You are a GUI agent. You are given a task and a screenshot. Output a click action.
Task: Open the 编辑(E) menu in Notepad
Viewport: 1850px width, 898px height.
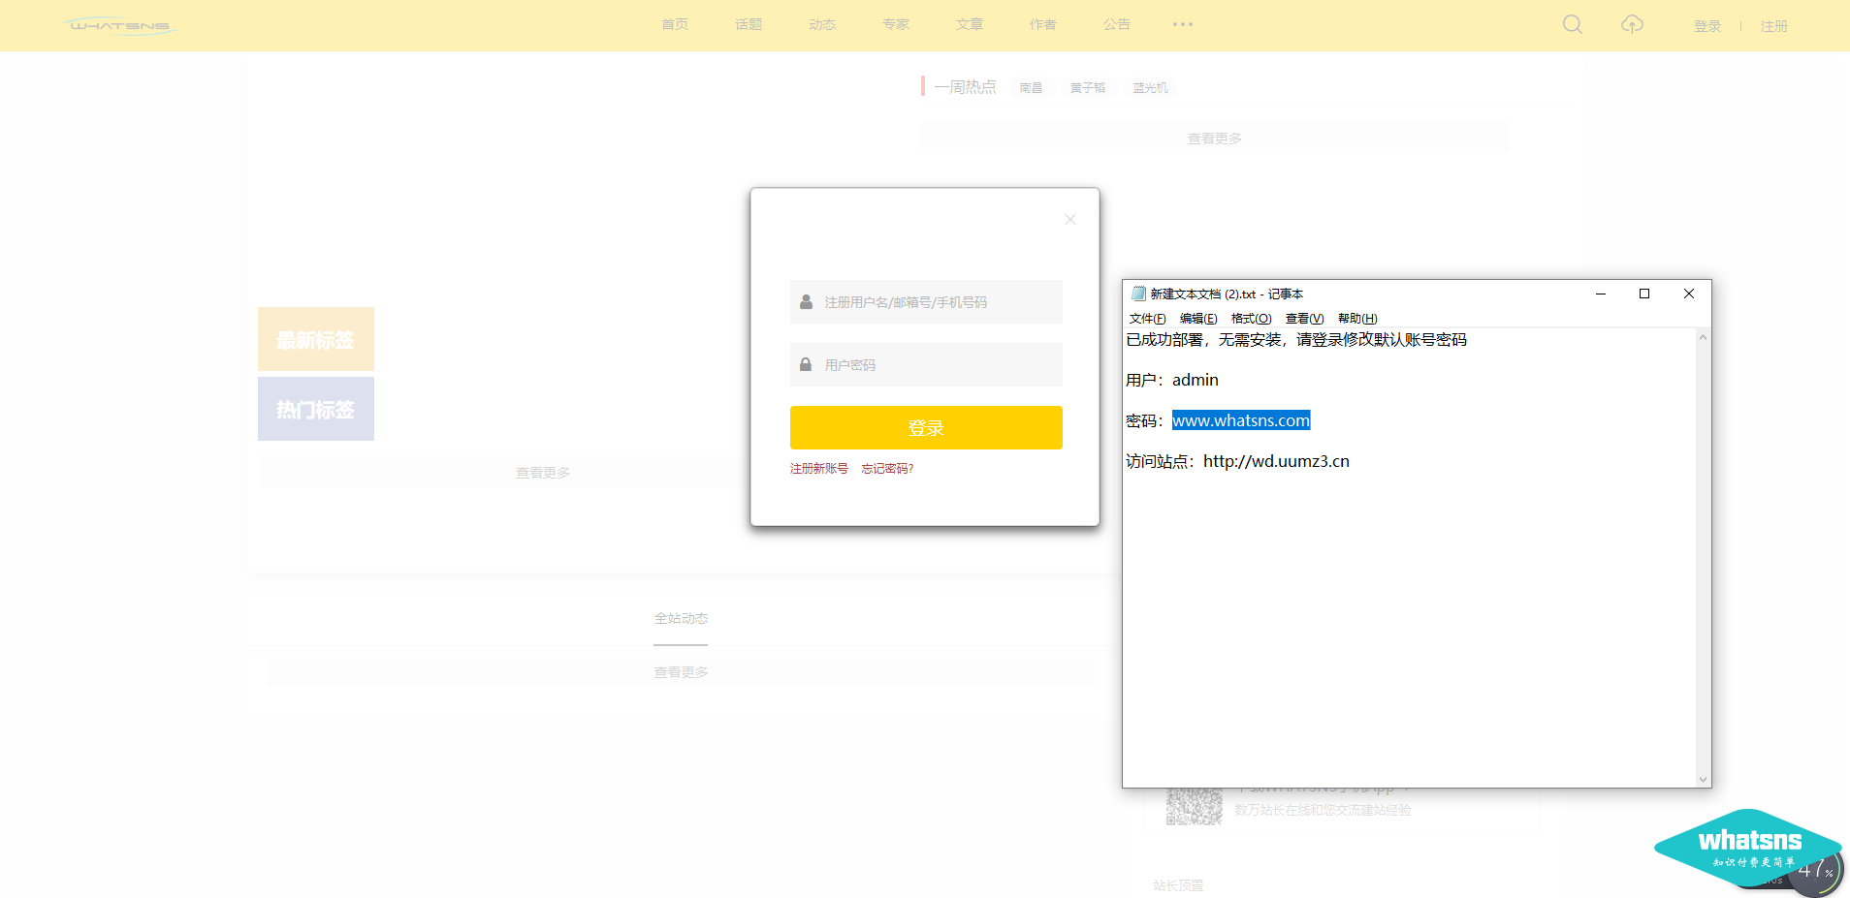click(1198, 319)
